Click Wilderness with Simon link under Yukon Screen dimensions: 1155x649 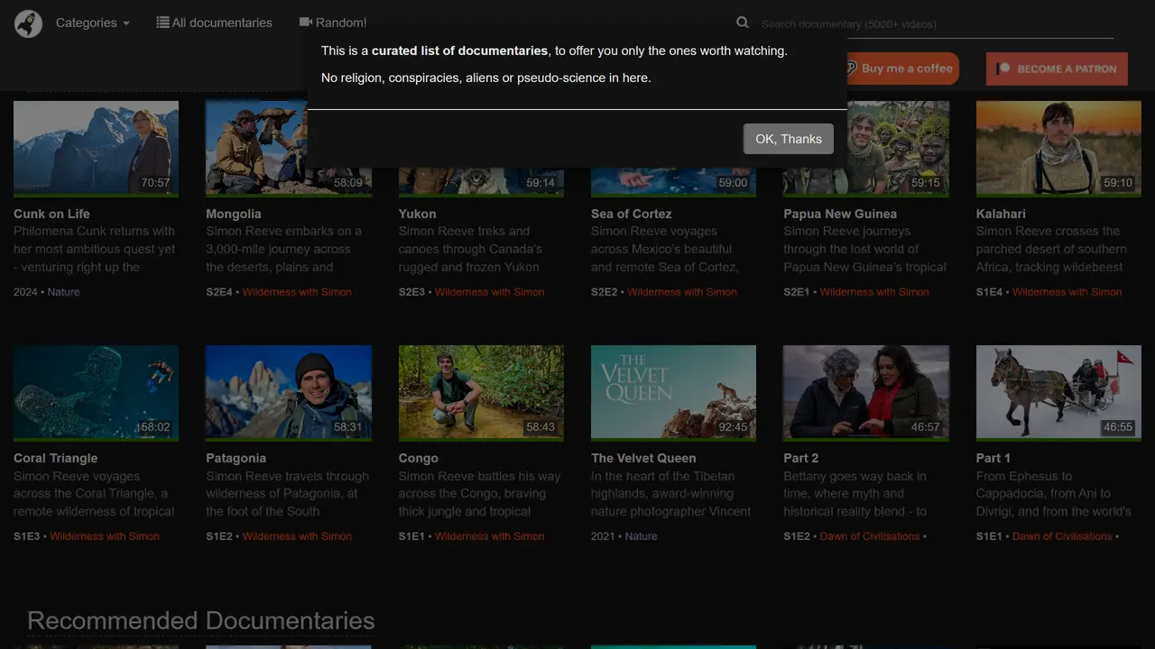click(490, 292)
